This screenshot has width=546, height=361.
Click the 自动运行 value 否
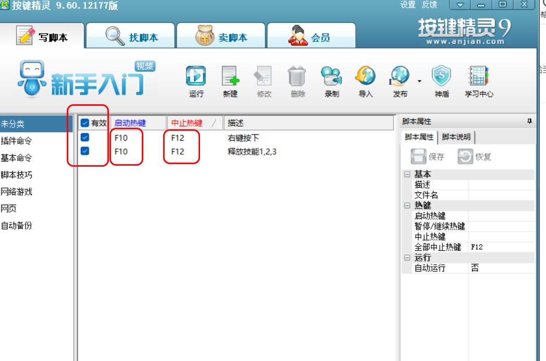(501, 268)
